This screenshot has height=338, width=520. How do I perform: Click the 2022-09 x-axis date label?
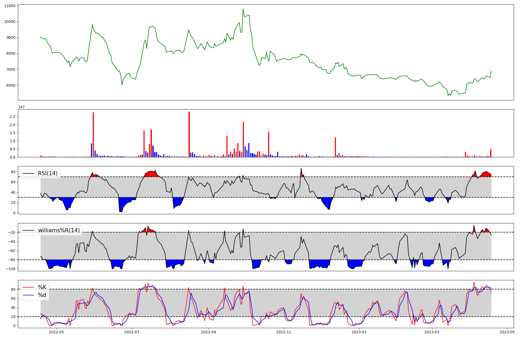[x=209, y=332]
